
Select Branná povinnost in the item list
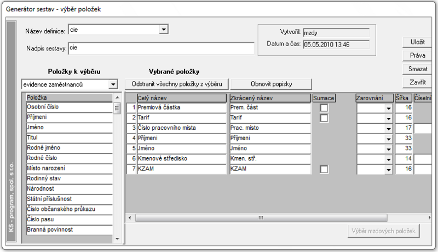point(70,230)
